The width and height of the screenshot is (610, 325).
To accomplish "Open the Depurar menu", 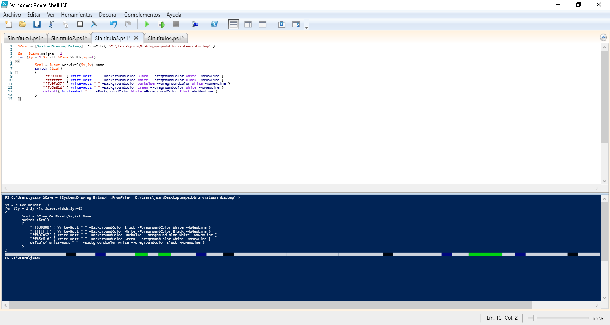I will pos(108,14).
